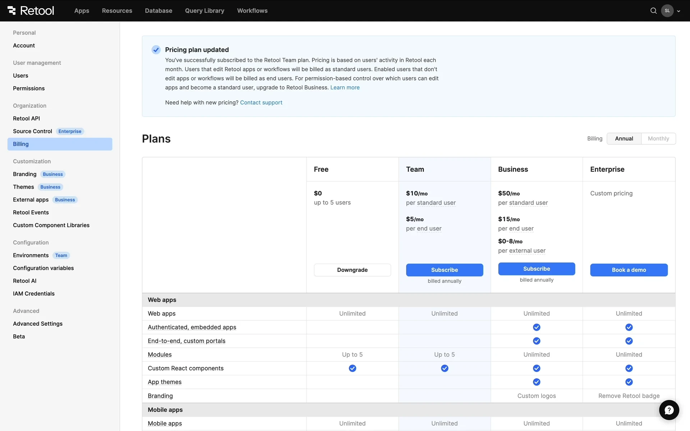This screenshot has width=690, height=431.
Task: Click Enterprise checkmark for End-to-end, custom portals
Action: click(x=629, y=341)
